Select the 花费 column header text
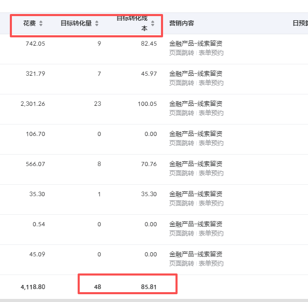Image resolution: width=308 pixels, height=302 pixels. (x=30, y=23)
